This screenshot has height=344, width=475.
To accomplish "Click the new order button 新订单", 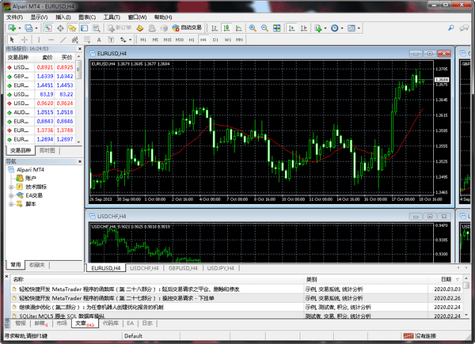I will (120, 28).
